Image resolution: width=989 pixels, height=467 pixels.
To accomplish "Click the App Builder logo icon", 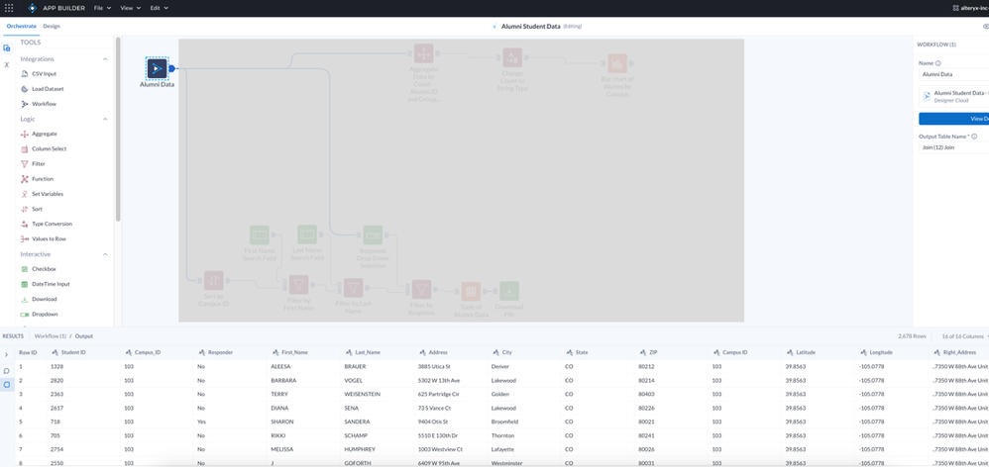I will pos(32,8).
